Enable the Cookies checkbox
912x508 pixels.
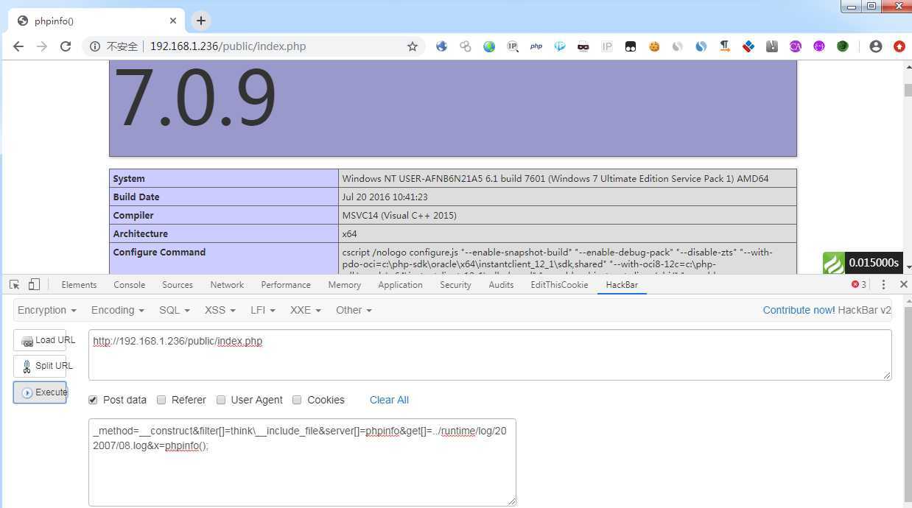pos(297,400)
